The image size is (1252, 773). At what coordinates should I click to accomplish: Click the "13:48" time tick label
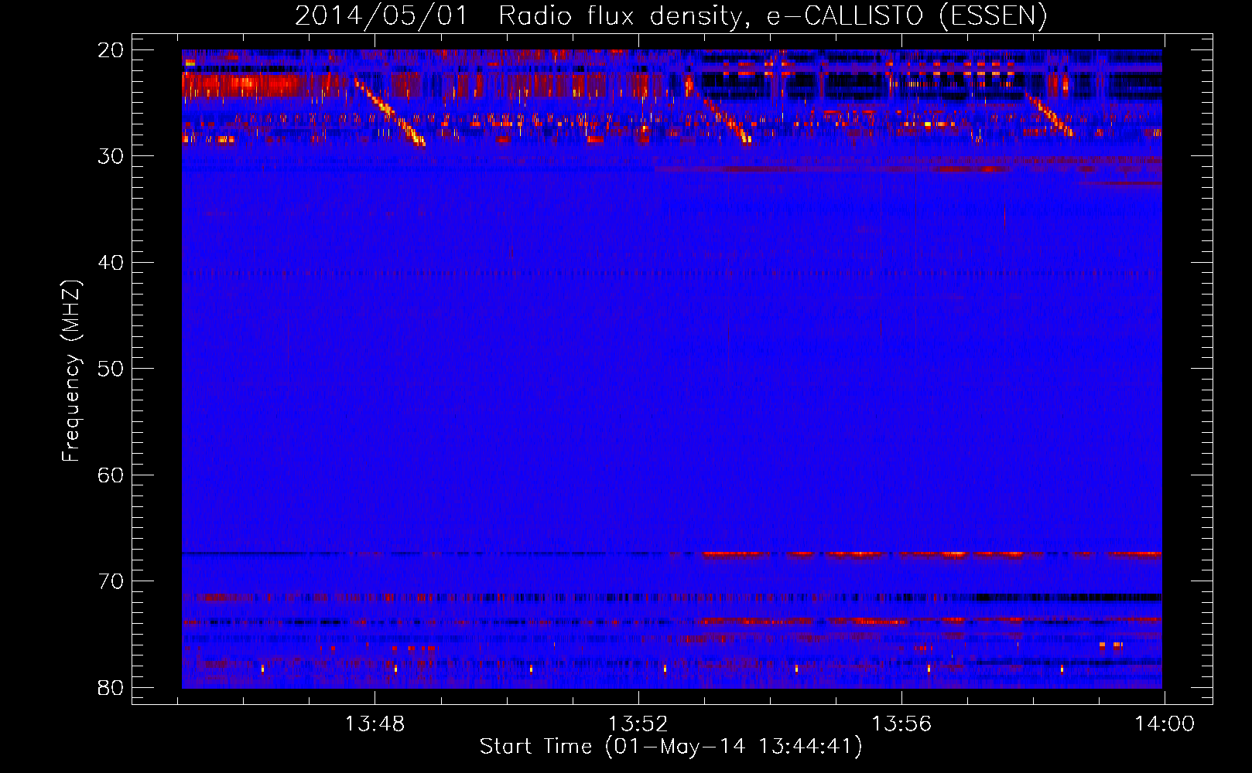(375, 724)
